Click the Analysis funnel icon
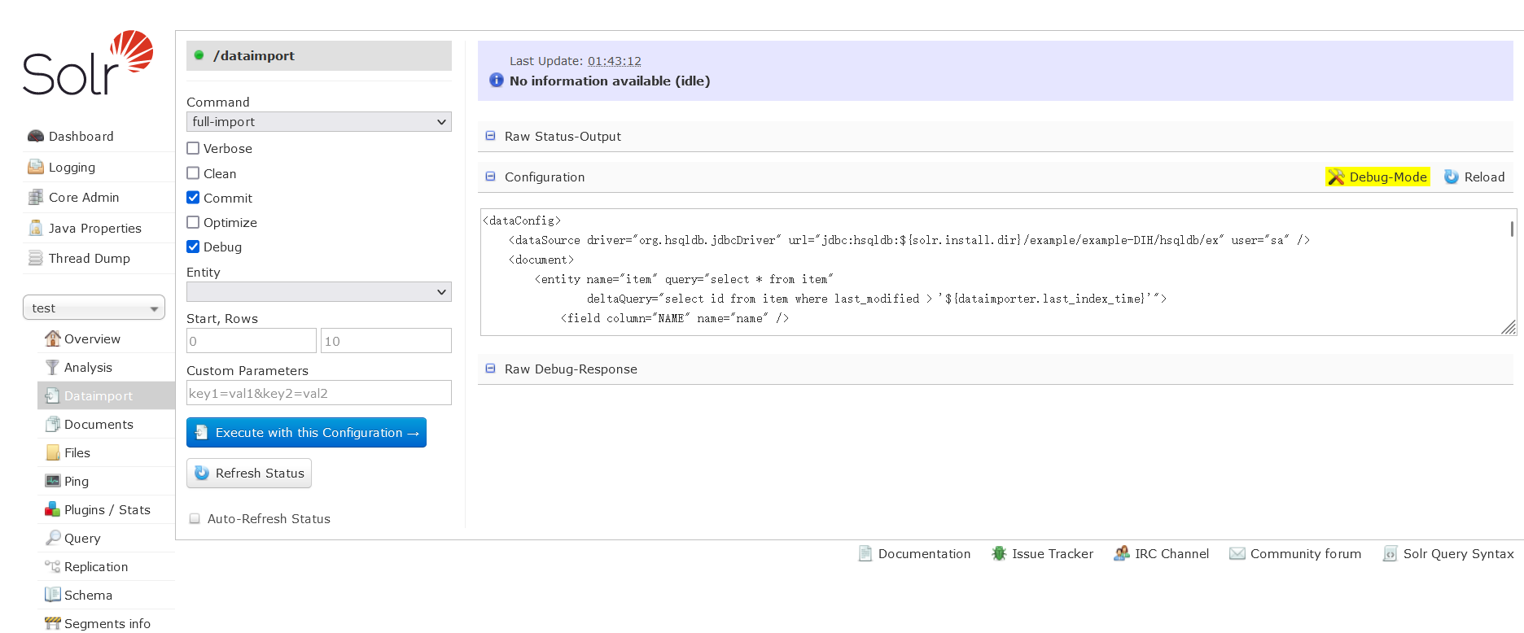Screen dimensions: 1524x633 pos(52,367)
